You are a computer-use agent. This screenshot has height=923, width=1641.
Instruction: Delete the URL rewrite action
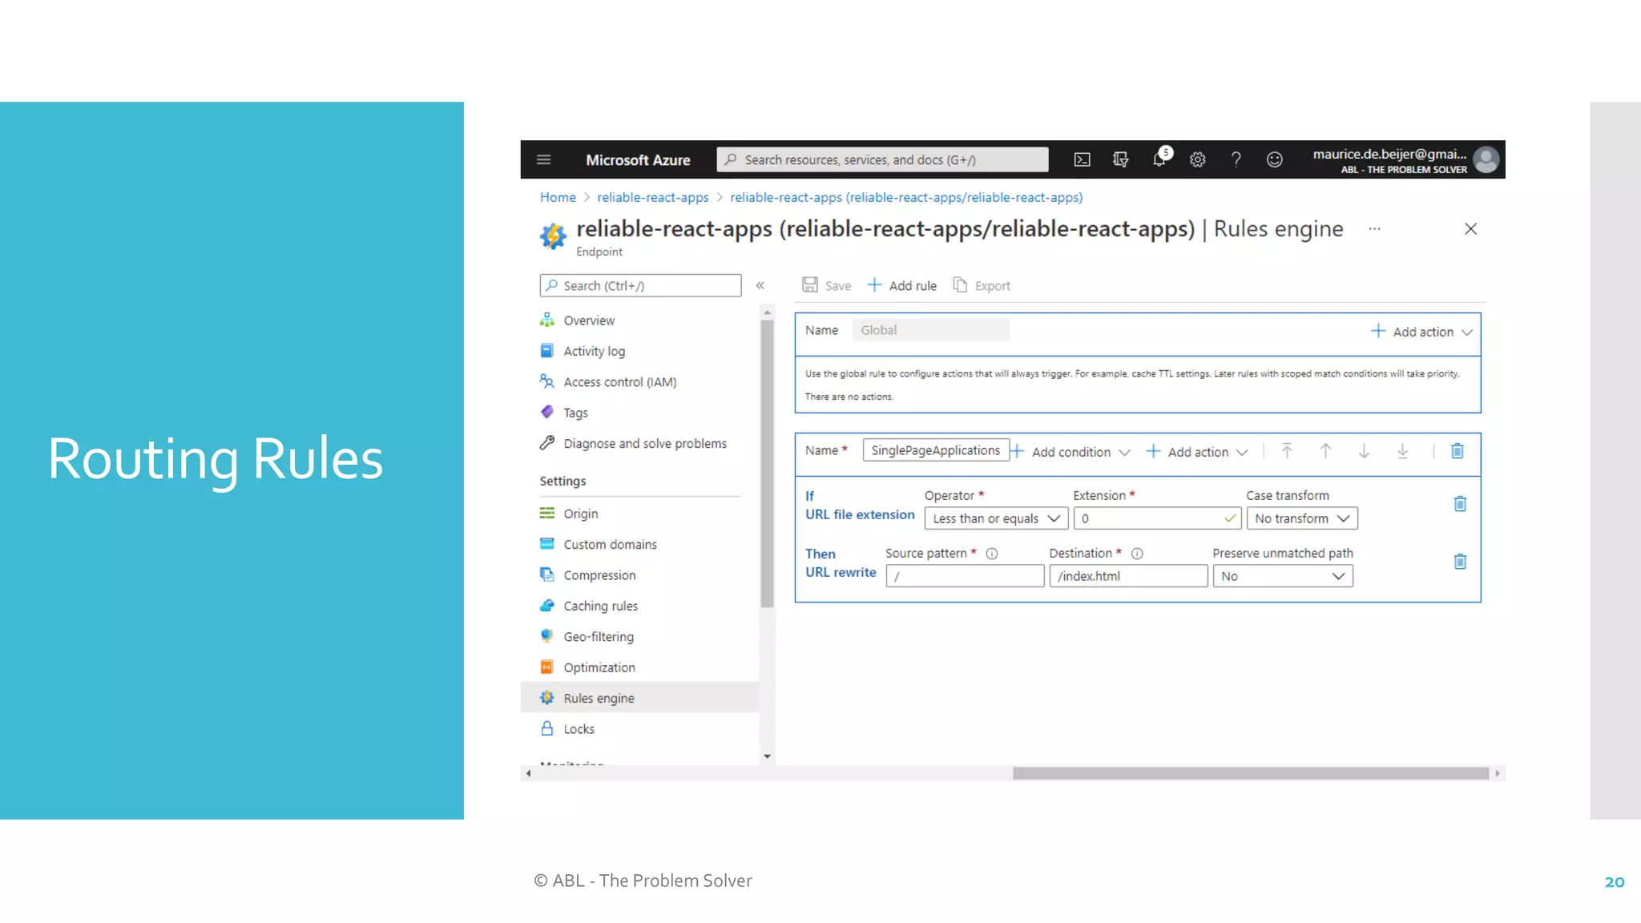(x=1460, y=562)
